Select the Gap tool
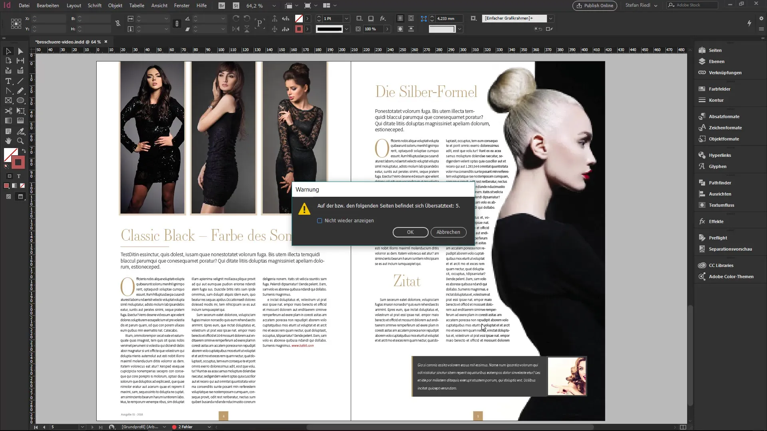Image resolution: width=767 pixels, height=431 pixels. point(20,61)
